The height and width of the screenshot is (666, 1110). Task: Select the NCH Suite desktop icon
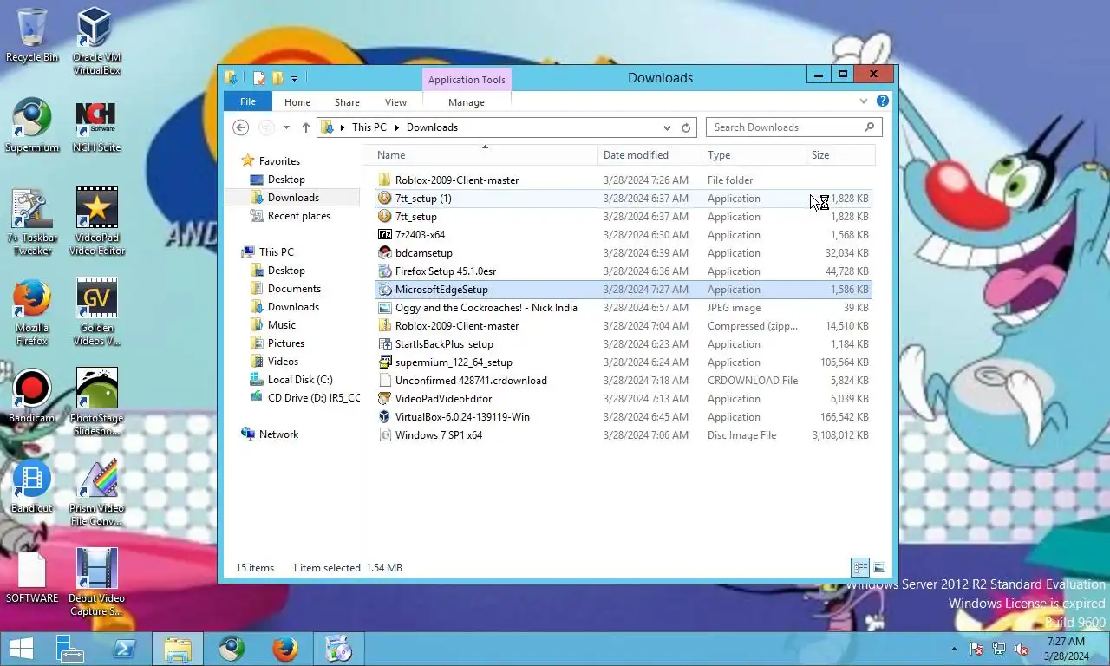tap(96, 126)
